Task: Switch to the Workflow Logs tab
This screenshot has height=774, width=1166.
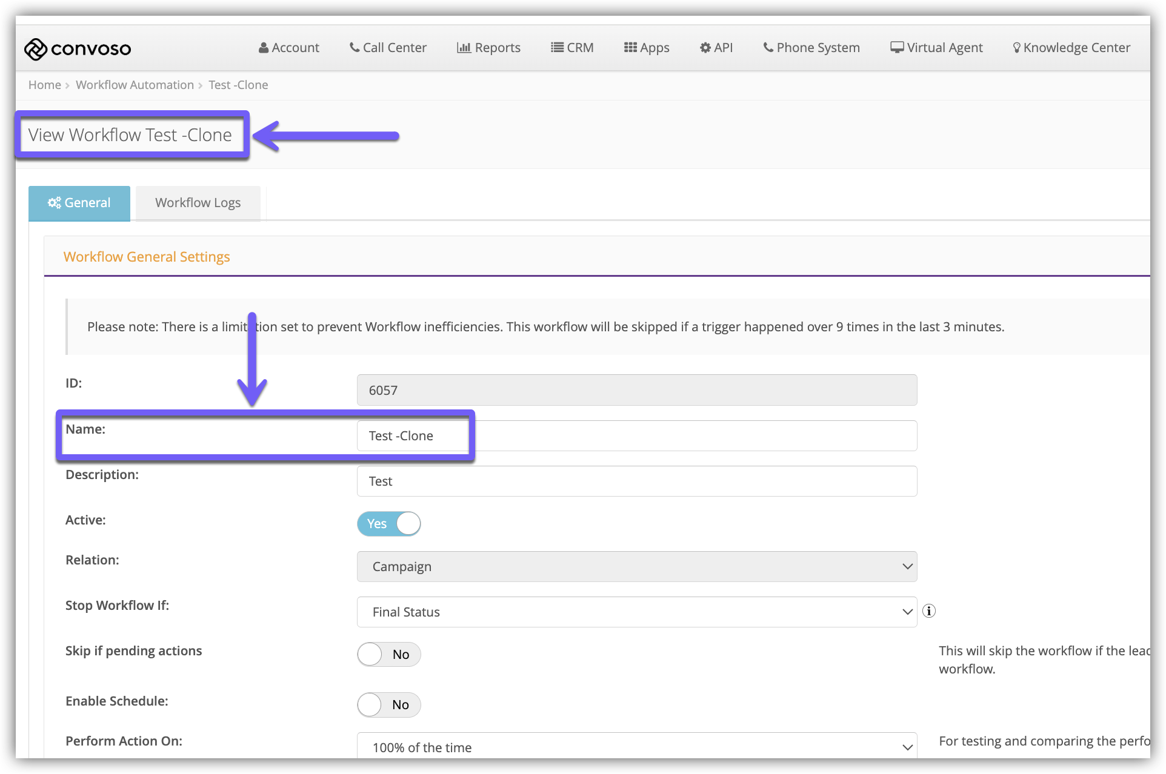Action: point(198,203)
